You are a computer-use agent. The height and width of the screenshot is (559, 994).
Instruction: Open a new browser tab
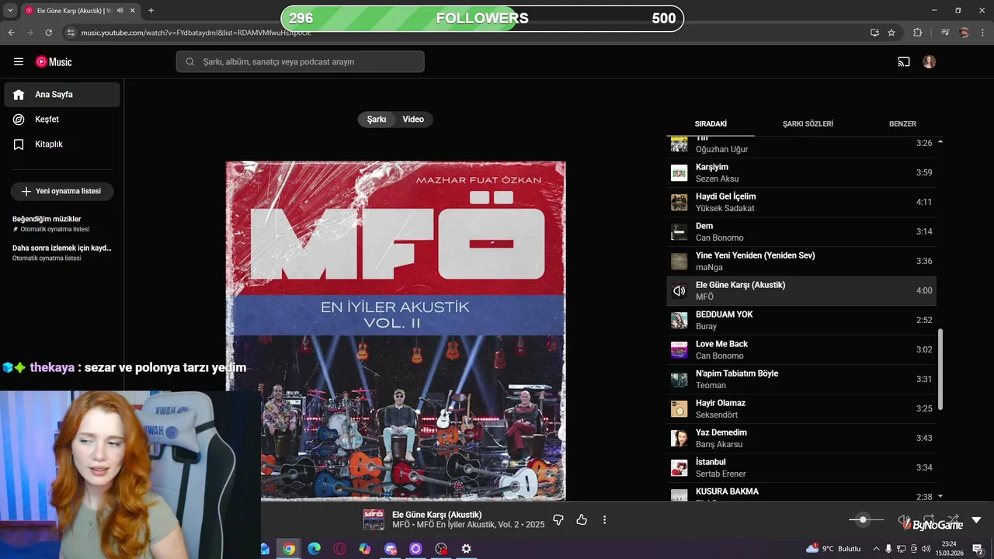pyautogui.click(x=151, y=11)
